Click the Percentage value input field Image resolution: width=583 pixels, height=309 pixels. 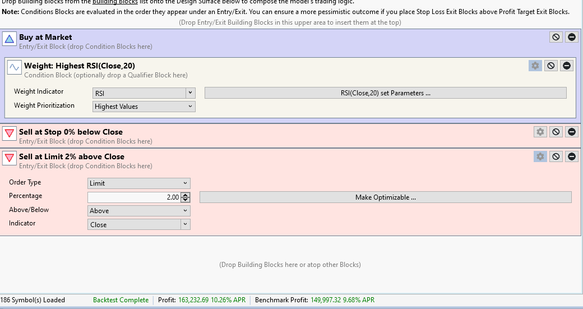pos(135,197)
